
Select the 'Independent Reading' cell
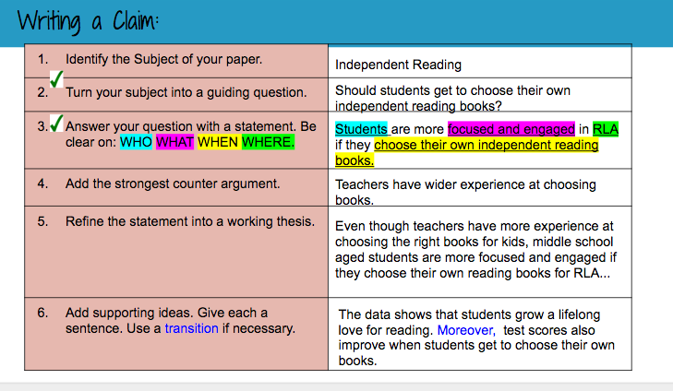click(x=398, y=65)
